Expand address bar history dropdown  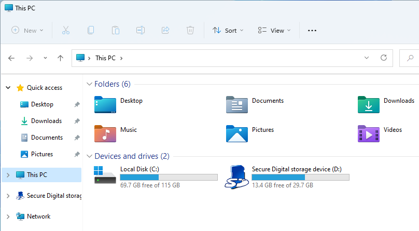coord(366,58)
